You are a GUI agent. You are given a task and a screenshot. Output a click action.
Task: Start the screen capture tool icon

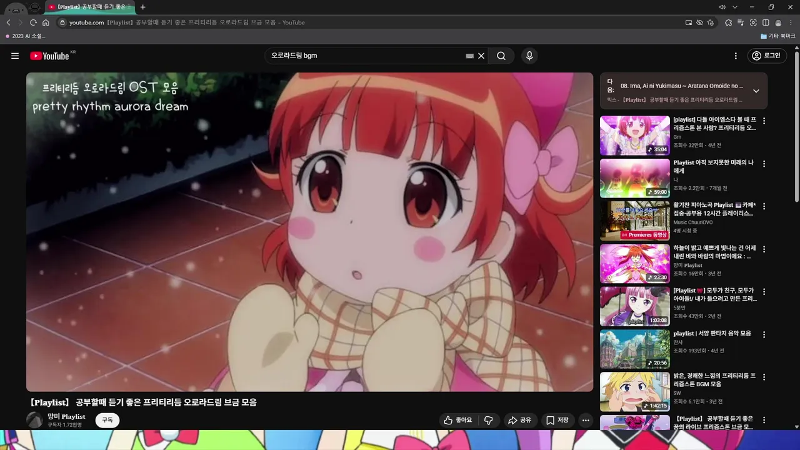(x=754, y=22)
